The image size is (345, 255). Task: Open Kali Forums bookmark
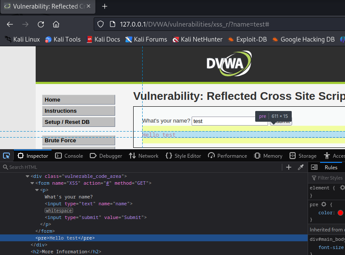[x=146, y=39]
